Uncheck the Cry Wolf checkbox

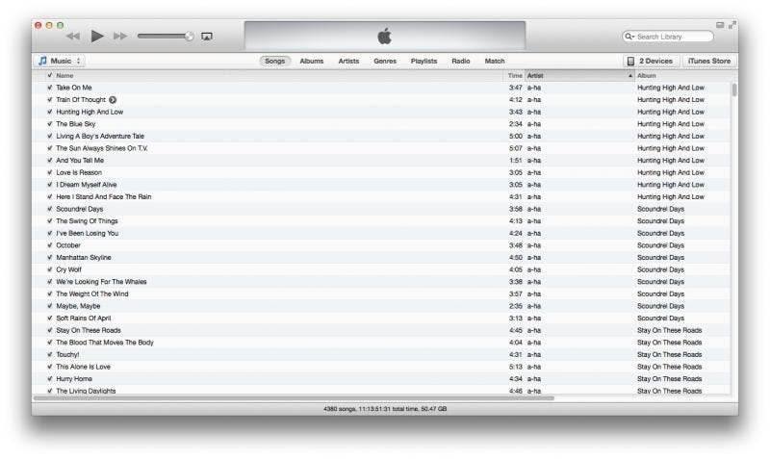pos(50,269)
